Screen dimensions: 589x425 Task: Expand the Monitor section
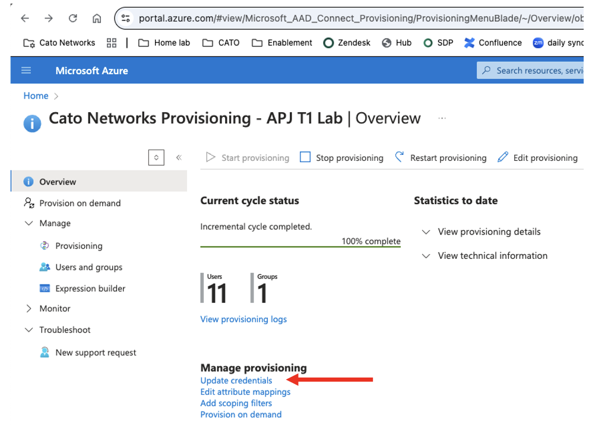click(28, 308)
